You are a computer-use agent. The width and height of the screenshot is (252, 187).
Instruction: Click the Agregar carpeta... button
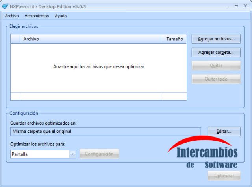click(x=216, y=52)
